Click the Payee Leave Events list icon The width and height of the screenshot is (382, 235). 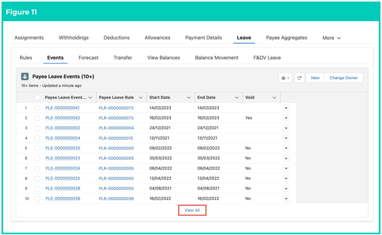pos(25,76)
